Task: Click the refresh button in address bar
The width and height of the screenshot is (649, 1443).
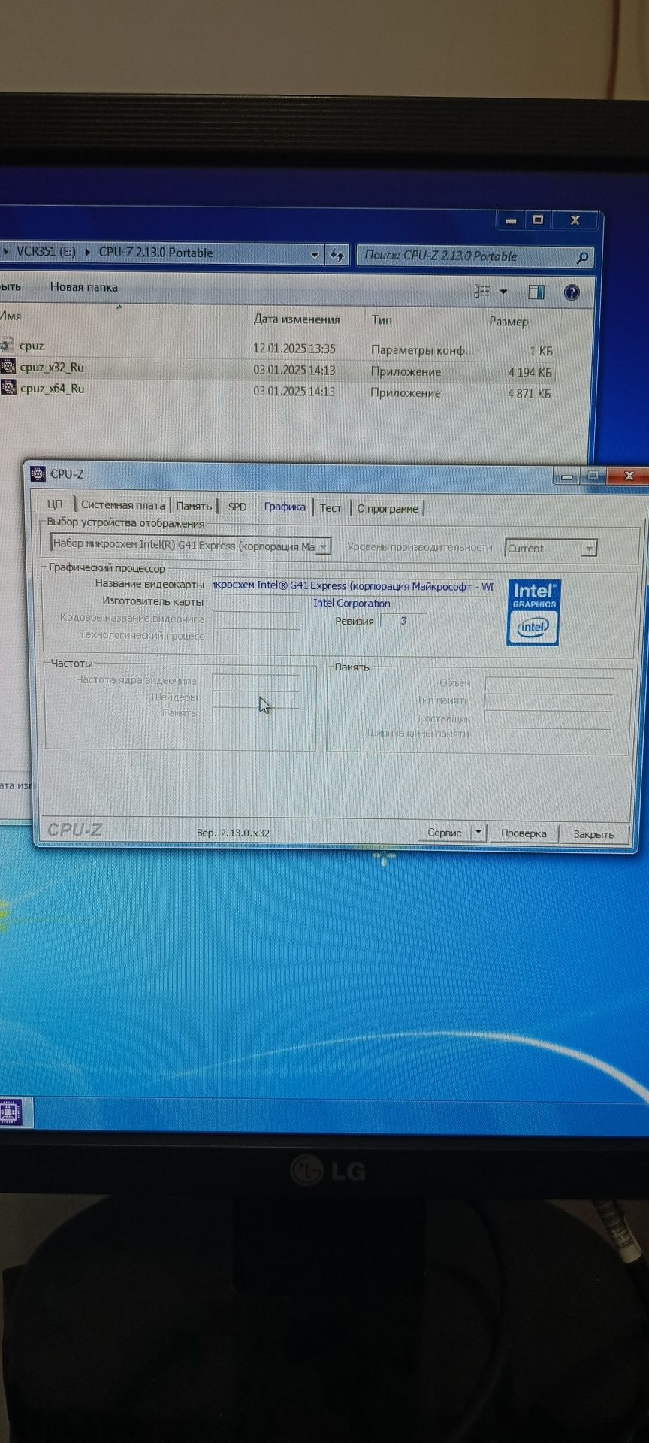Action: (x=336, y=255)
